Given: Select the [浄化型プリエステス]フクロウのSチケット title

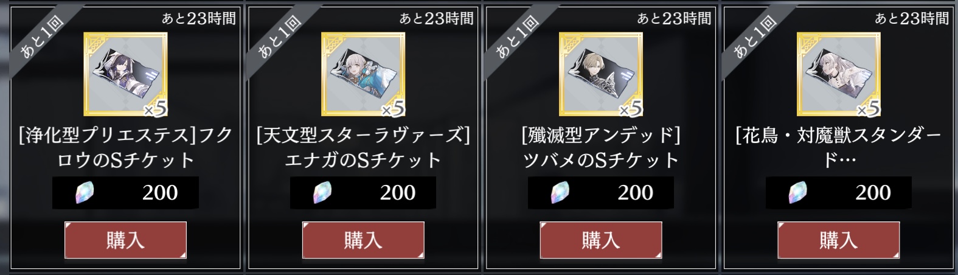Looking at the screenshot, I should tap(125, 147).
